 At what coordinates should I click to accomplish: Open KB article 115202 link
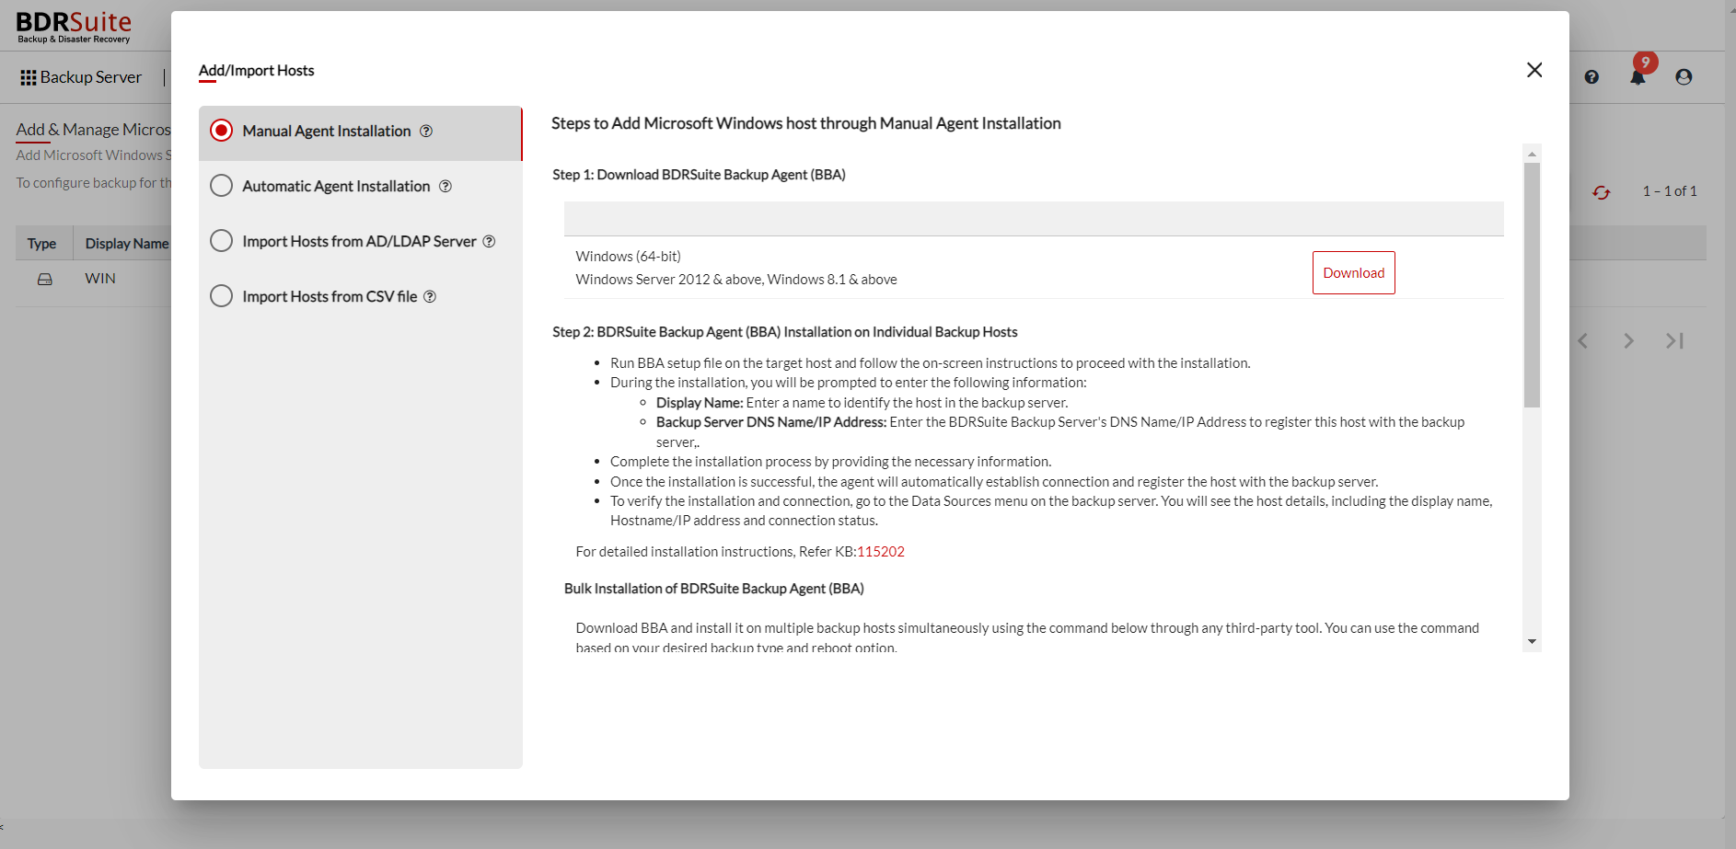[x=881, y=552]
